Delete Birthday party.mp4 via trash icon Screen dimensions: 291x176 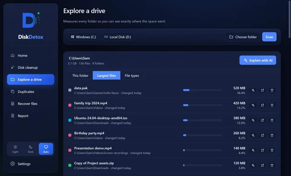click(x=272, y=135)
